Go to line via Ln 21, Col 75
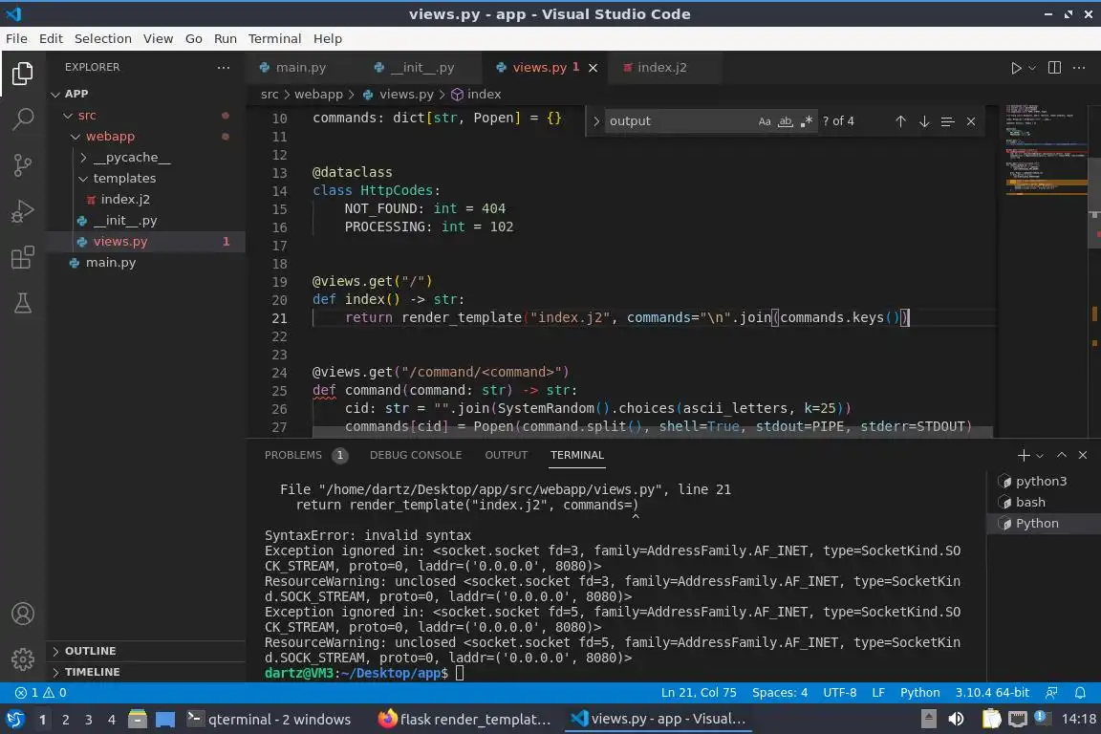 (699, 693)
